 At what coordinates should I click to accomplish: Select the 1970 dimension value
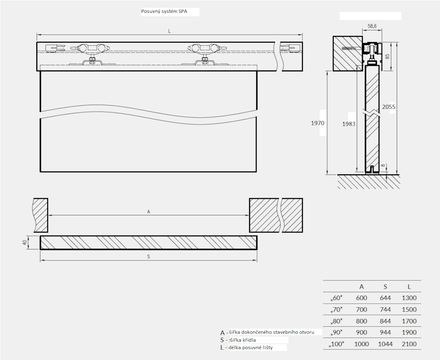coord(318,123)
